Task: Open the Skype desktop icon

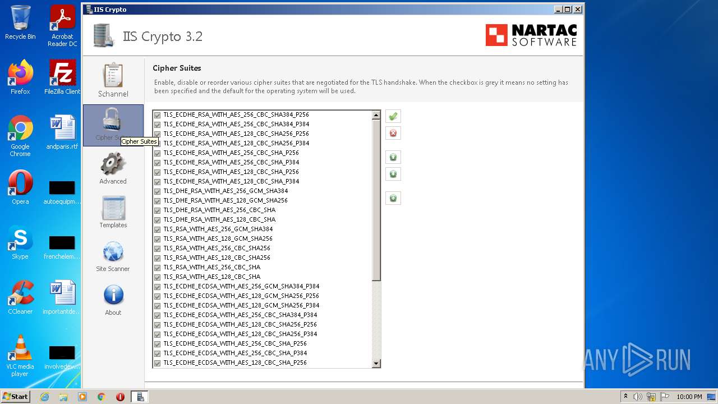Action: click(20, 242)
